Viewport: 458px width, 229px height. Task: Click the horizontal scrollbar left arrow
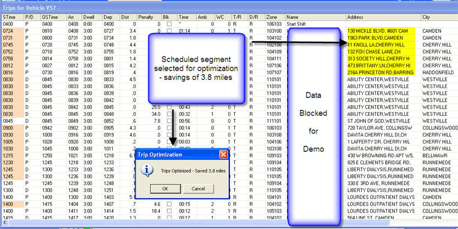[x=4, y=222]
